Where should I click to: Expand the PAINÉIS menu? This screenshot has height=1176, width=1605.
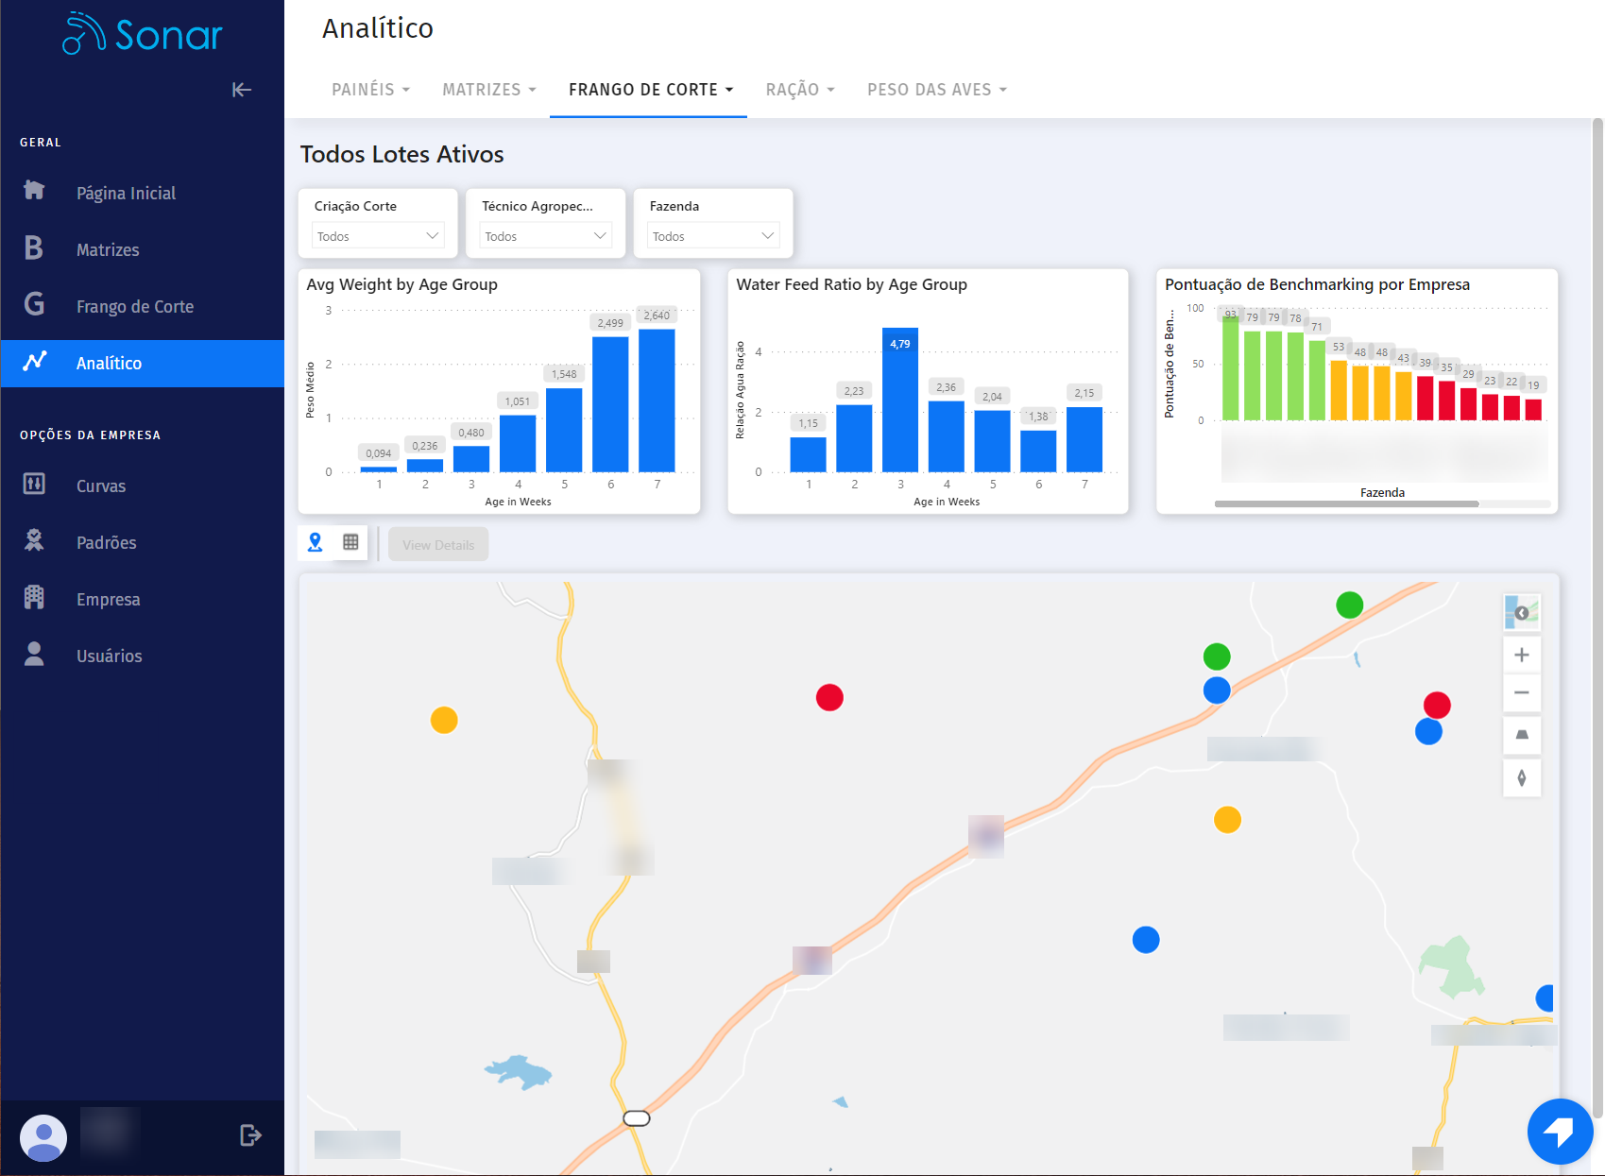click(370, 90)
